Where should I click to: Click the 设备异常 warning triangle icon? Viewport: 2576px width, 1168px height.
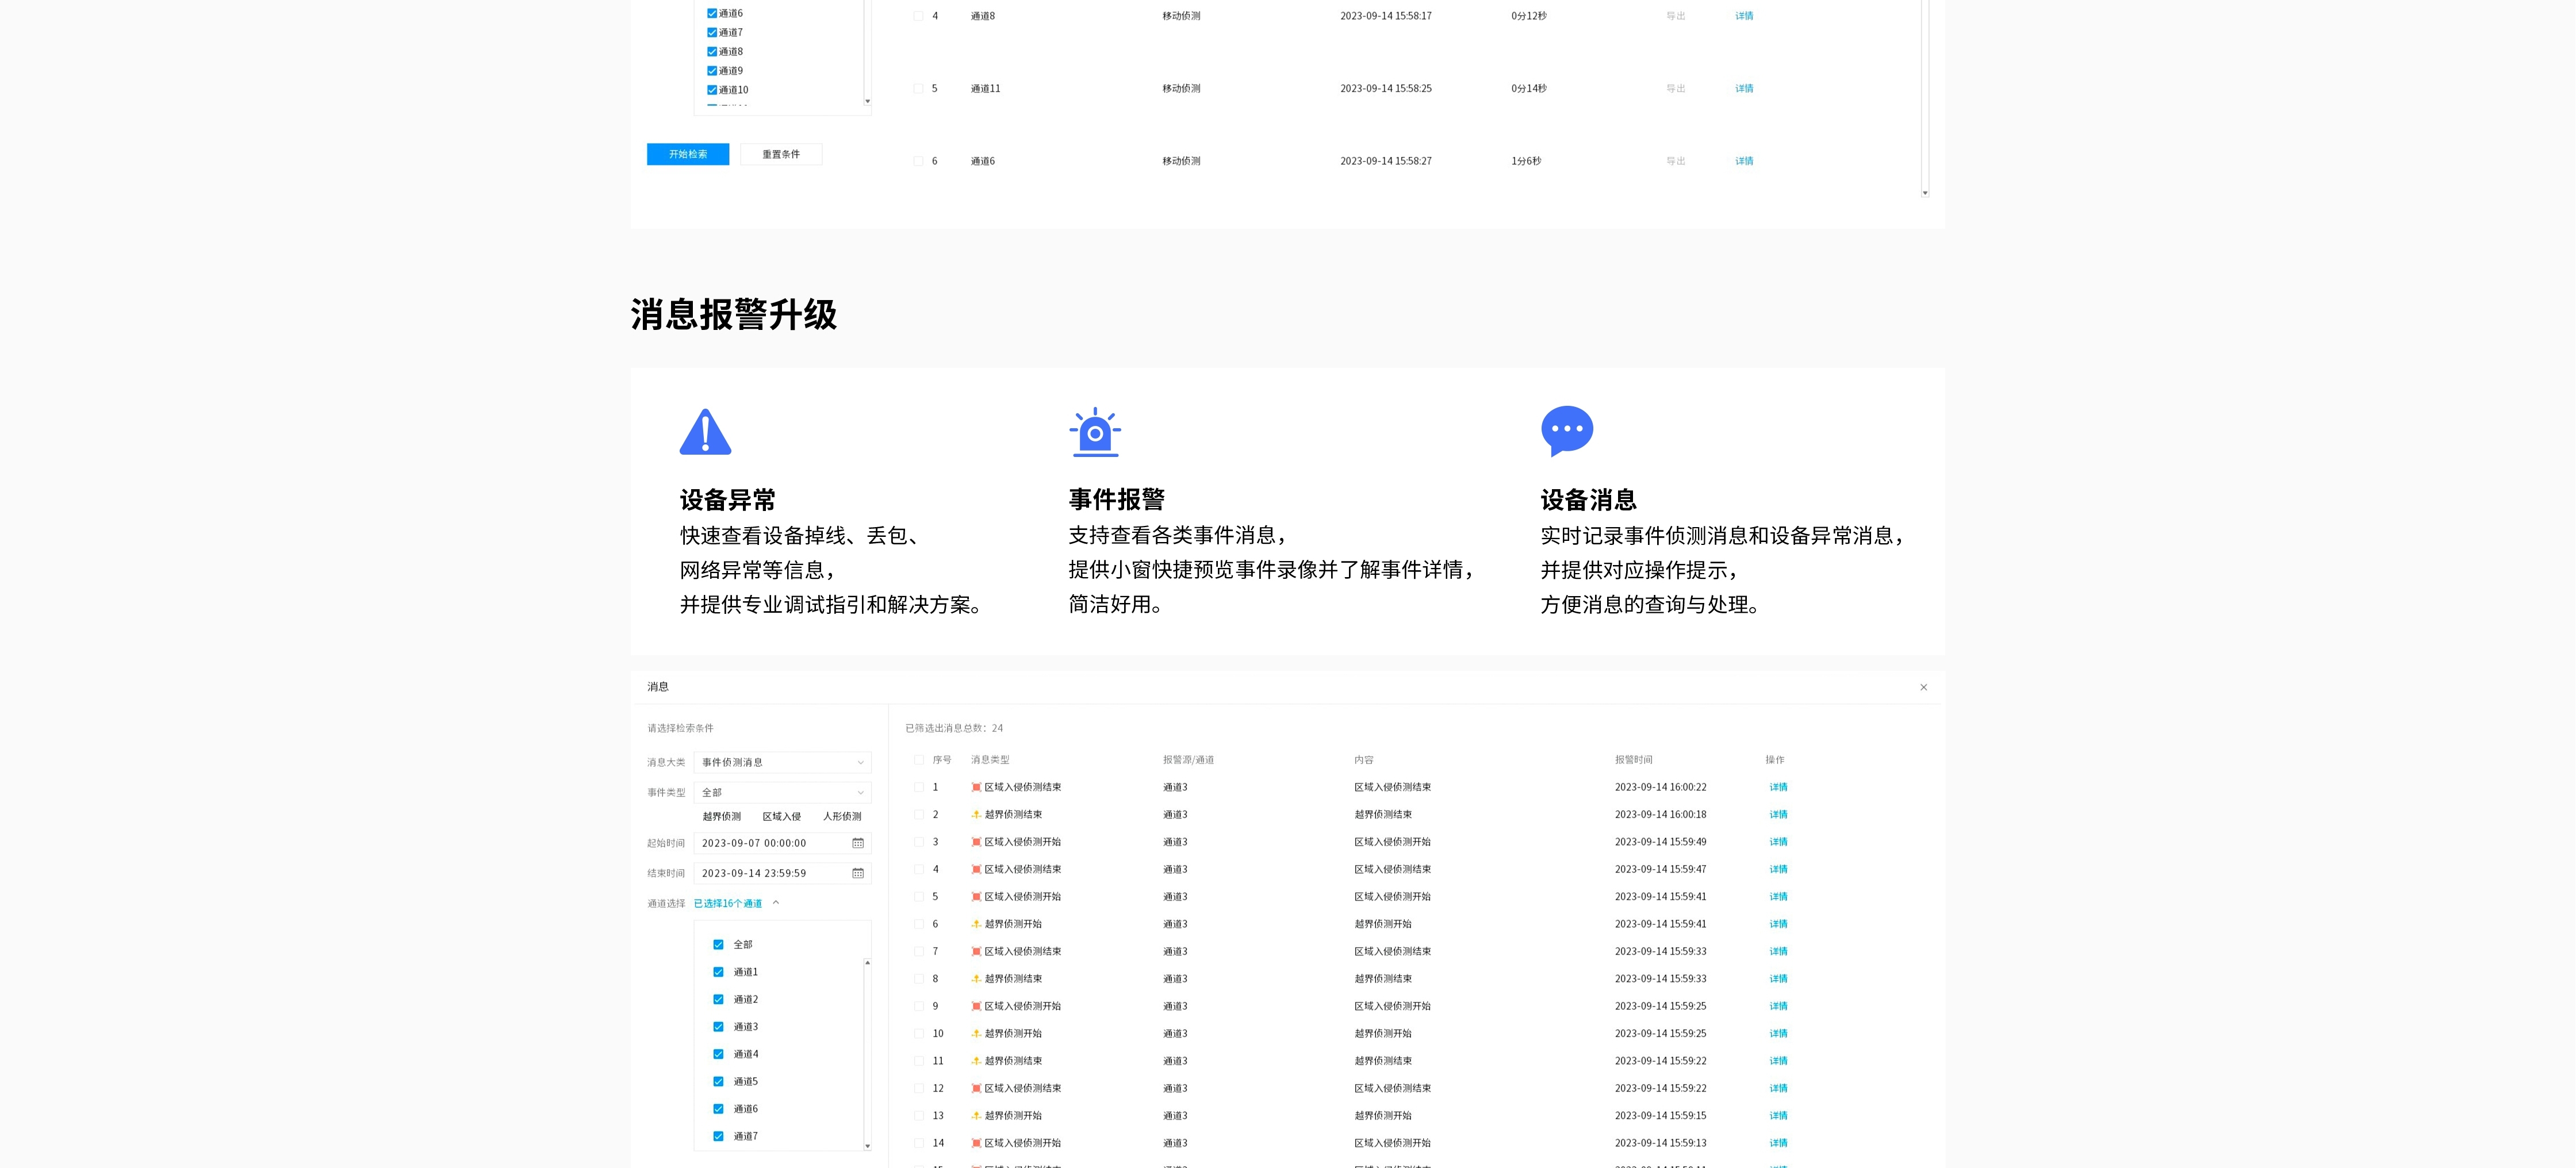pos(705,432)
